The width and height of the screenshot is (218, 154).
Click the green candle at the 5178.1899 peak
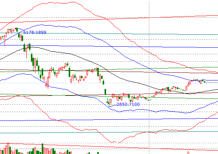click(17, 30)
